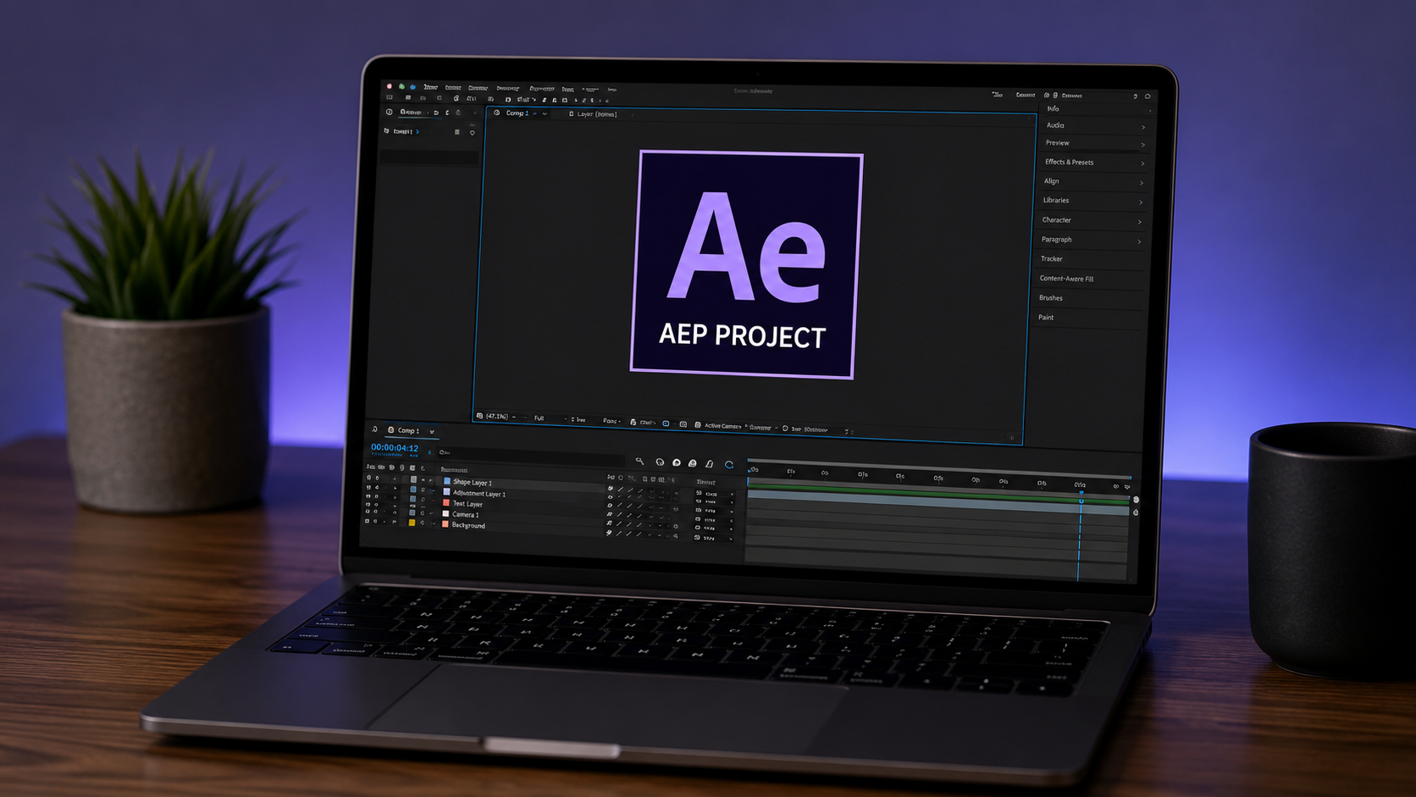Image resolution: width=1416 pixels, height=797 pixels.
Task: Open the Tracker panel
Action: (1051, 258)
